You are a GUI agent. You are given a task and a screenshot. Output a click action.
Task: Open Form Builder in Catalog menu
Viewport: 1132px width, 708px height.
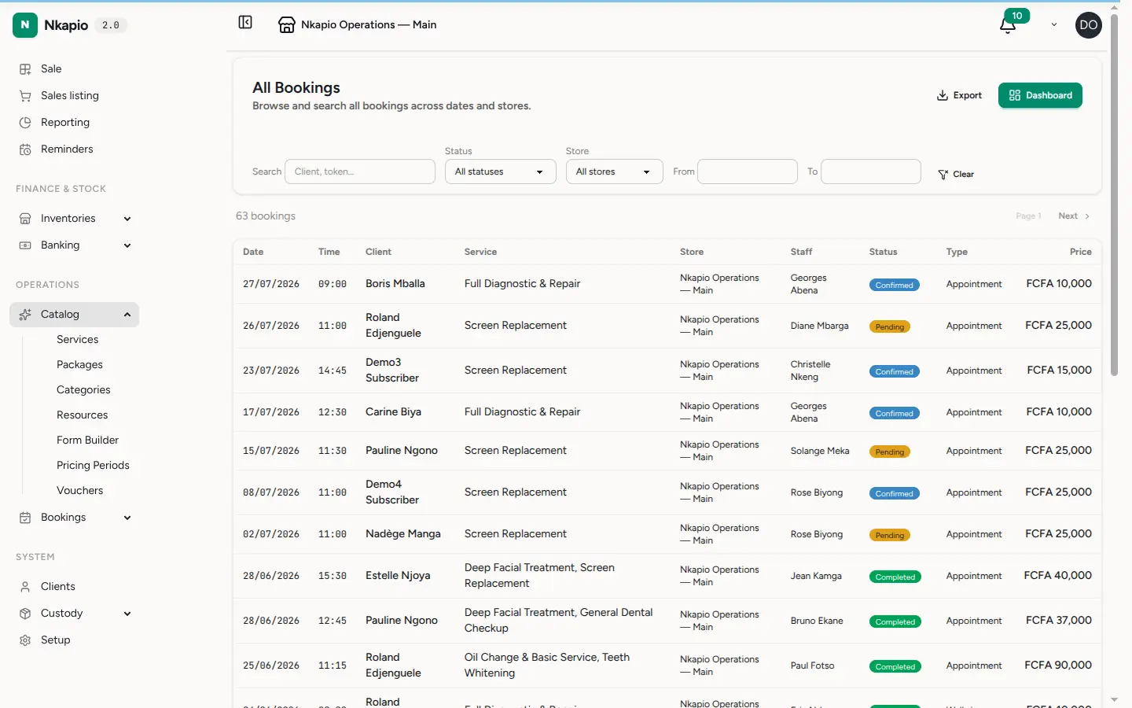[88, 441]
